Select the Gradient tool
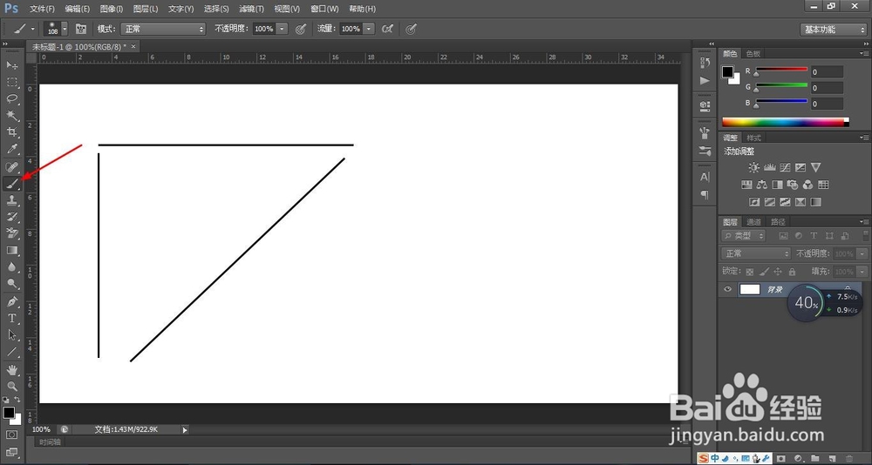 click(11, 251)
